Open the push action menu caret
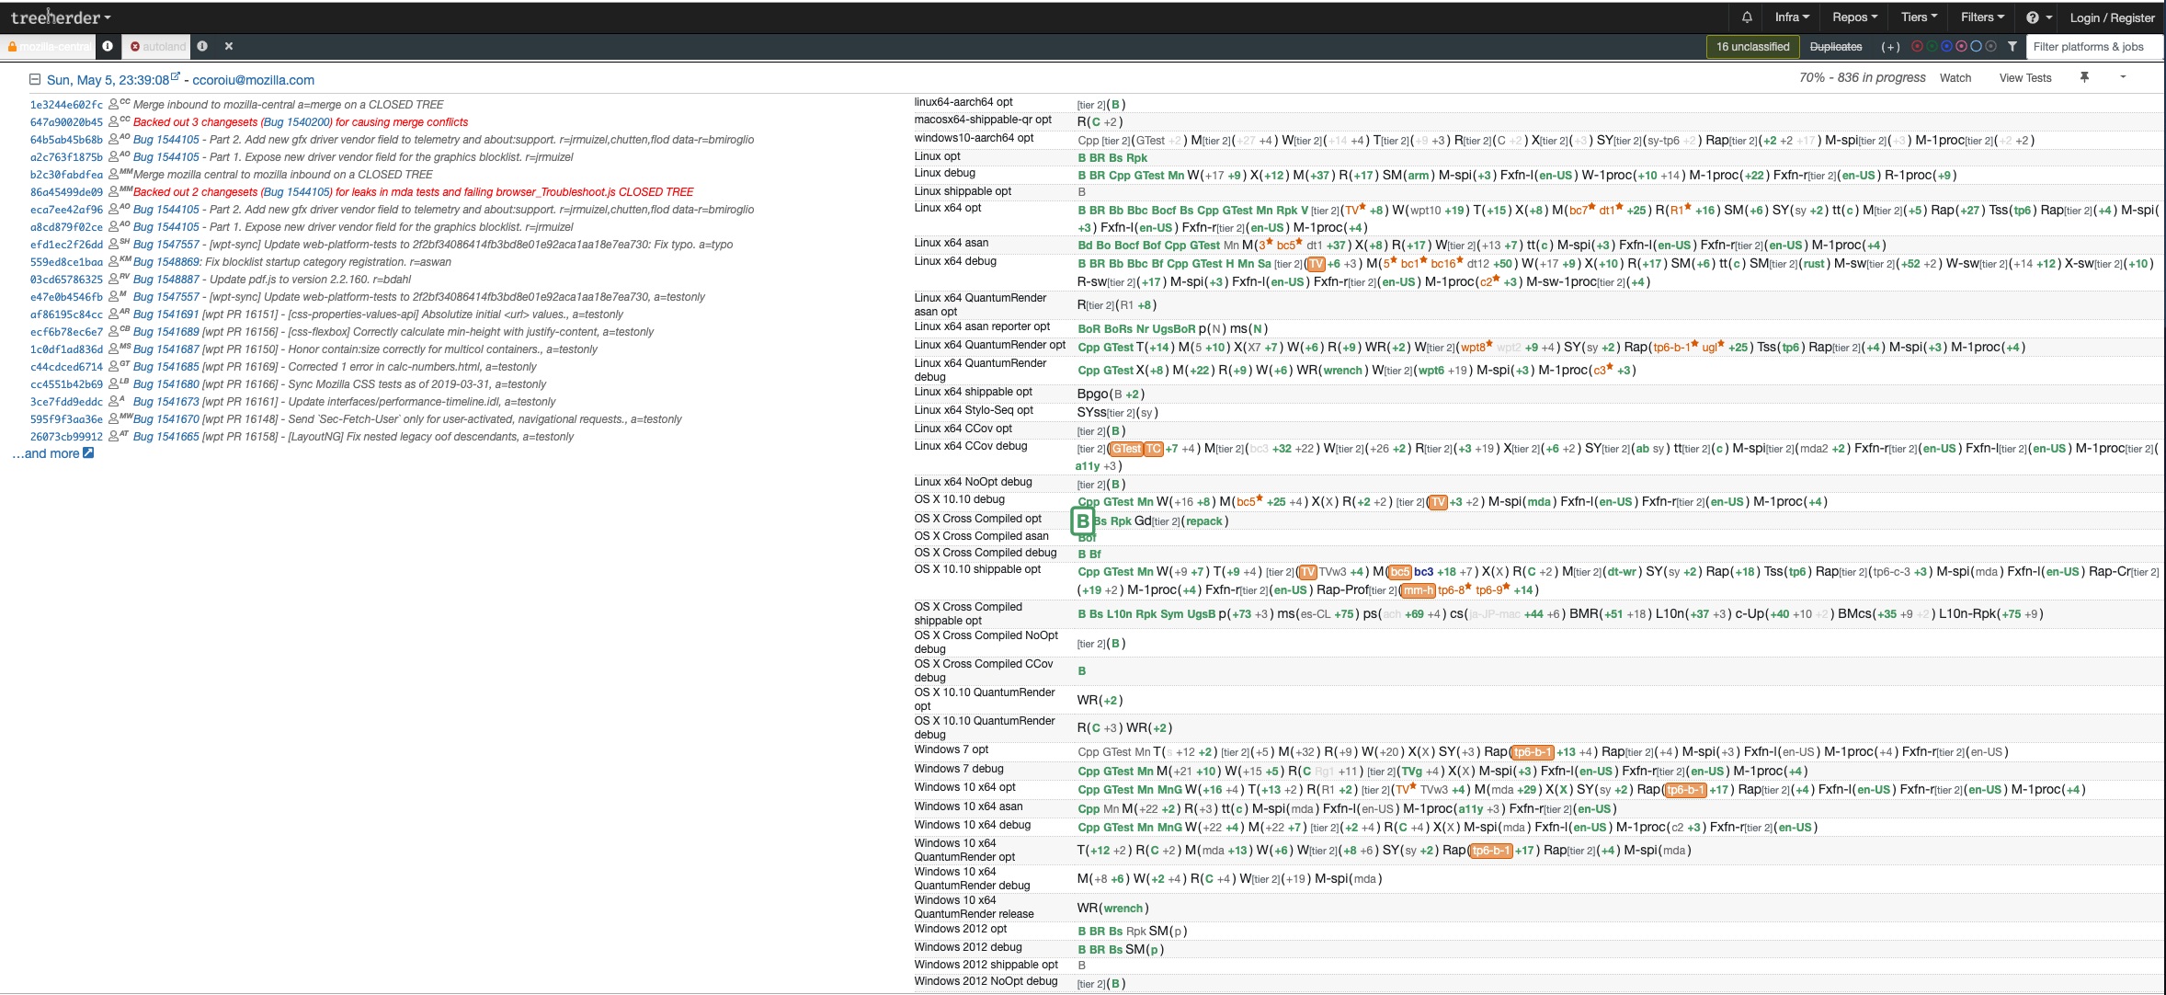 click(x=2123, y=77)
